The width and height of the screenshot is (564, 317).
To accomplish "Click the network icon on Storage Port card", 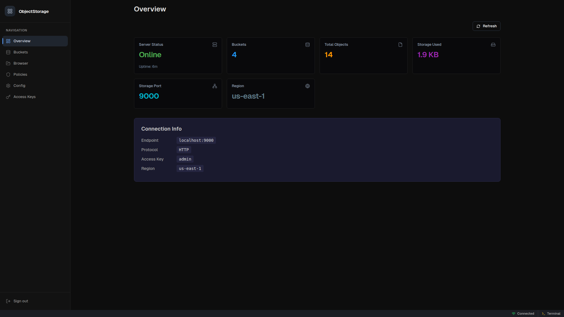I will [x=215, y=86].
